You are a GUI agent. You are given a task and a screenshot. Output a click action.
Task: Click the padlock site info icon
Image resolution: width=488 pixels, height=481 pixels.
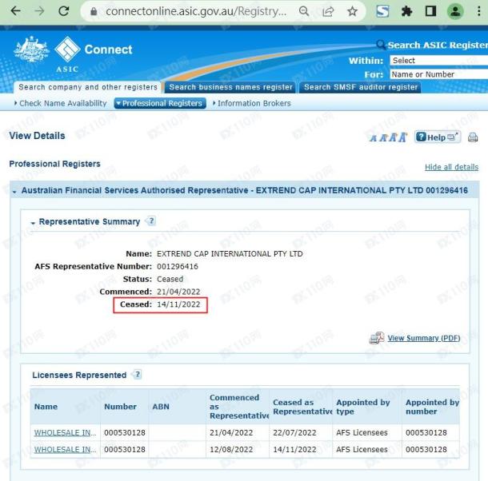94,12
